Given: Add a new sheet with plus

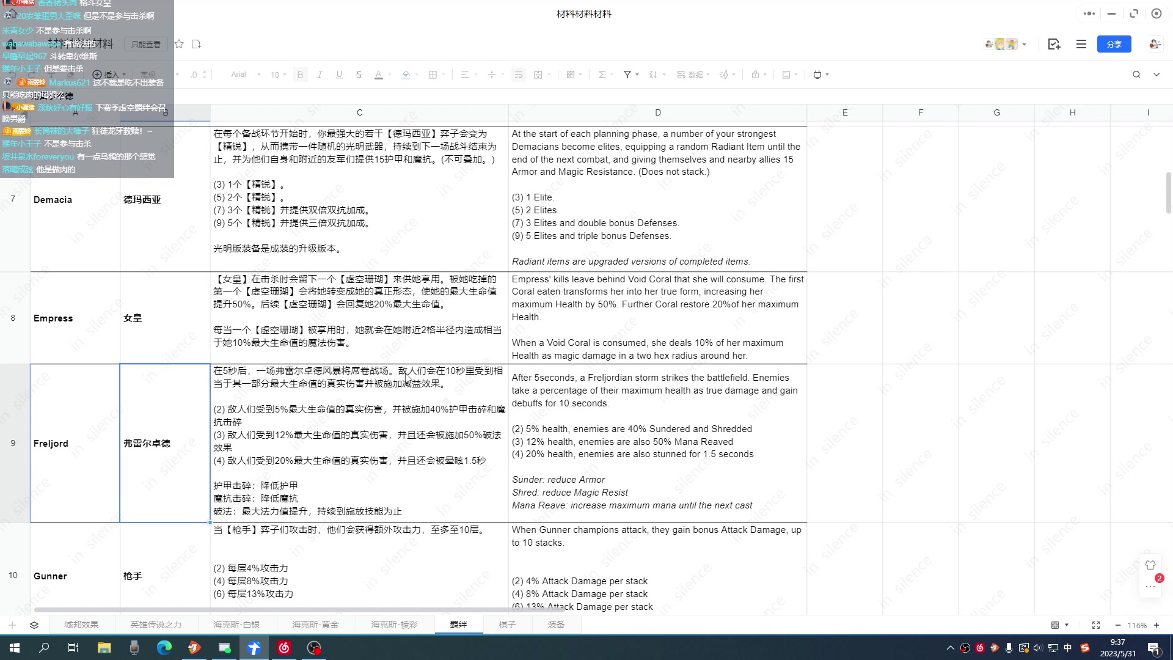Looking at the screenshot, I should (x=12, y=625).
